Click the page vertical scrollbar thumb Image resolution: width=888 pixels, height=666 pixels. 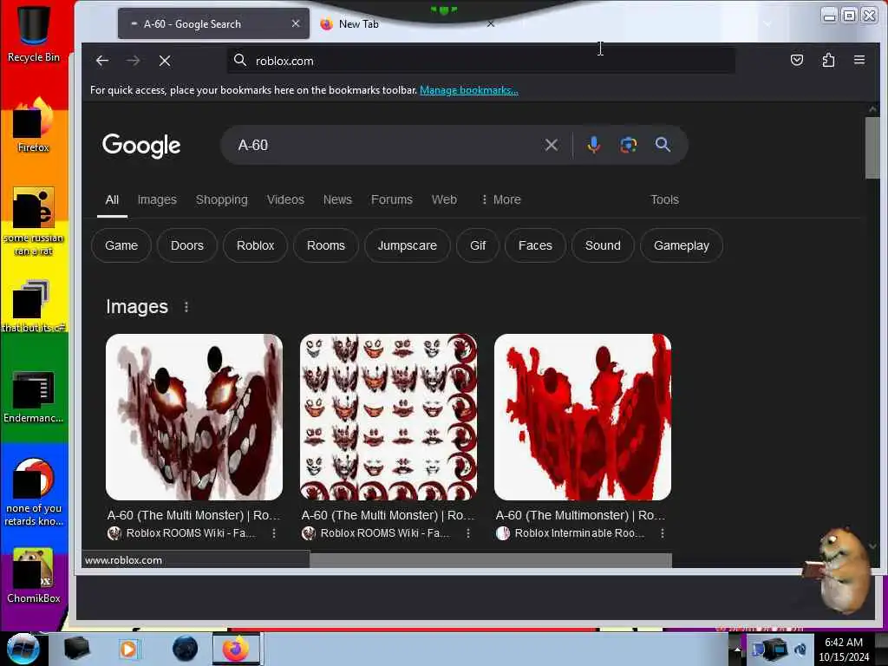(872, 147)
